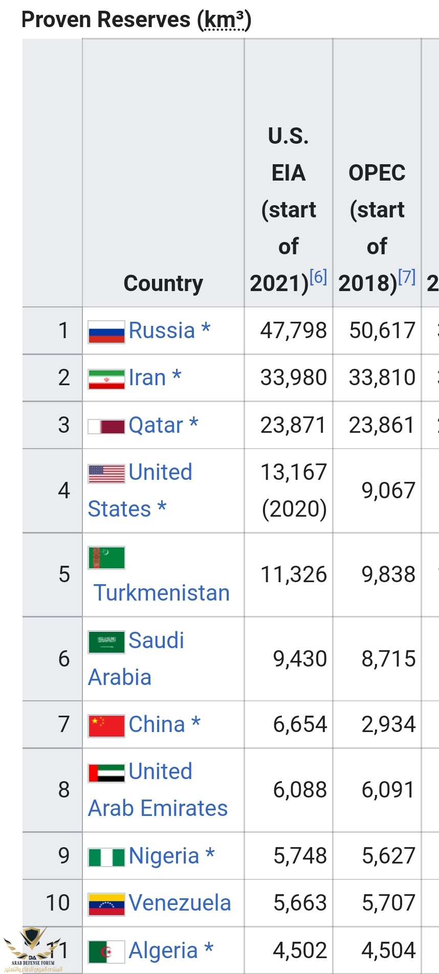
Task: Open the Russia country link
Action: coord(162,330)
